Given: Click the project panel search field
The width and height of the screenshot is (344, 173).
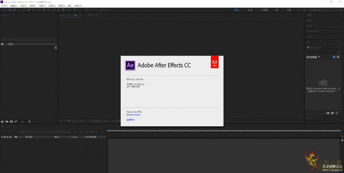Looking at the screenshot, I should (x=29, y=40).
